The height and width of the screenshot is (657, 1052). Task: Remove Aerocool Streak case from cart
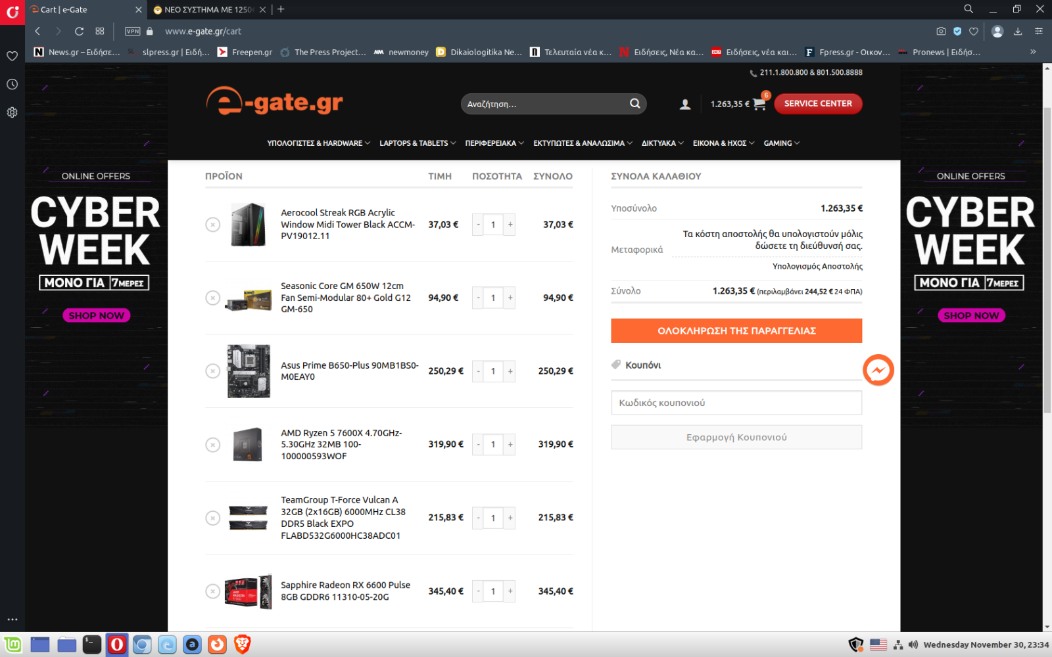click(212, 225)
